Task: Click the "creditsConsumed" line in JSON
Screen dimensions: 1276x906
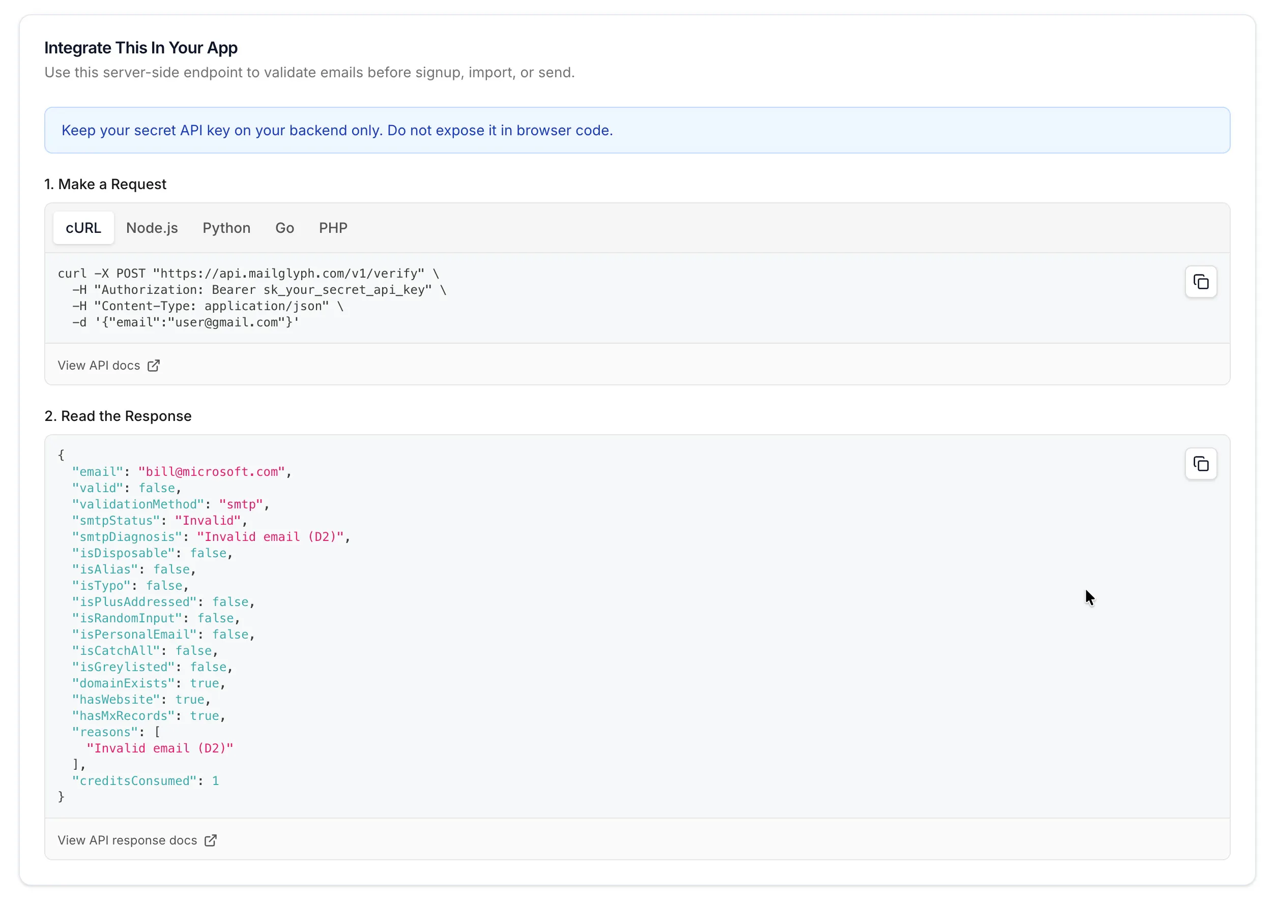Action: (146, 780)
